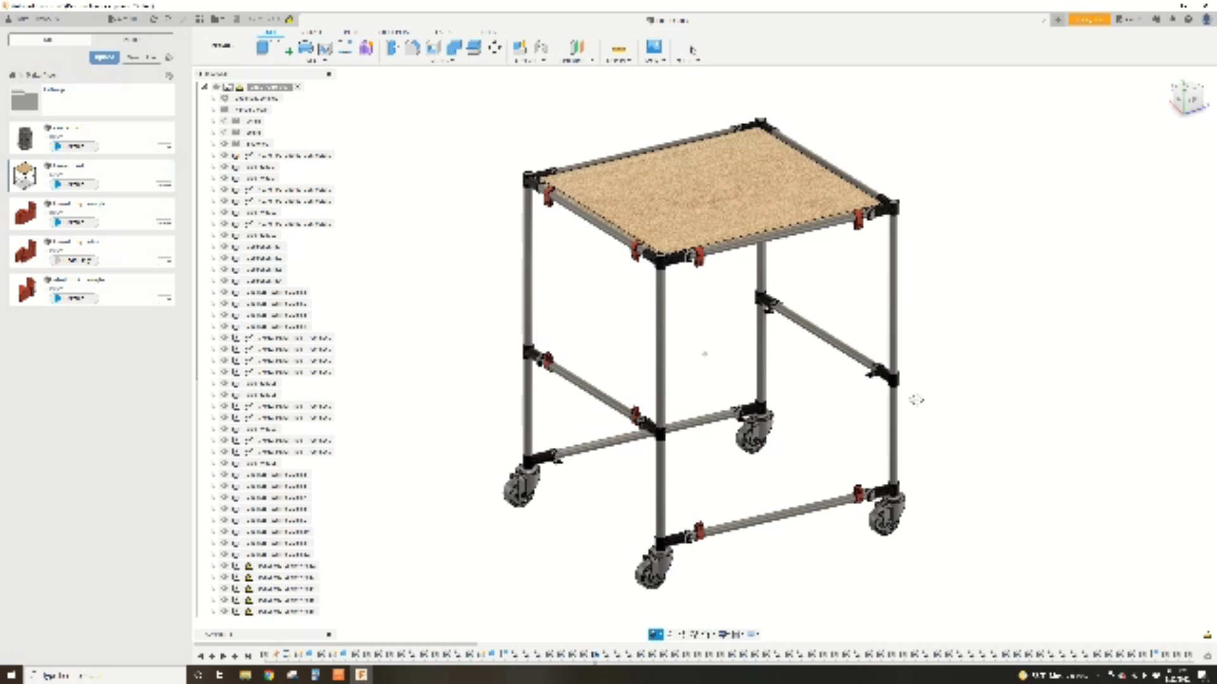Open the Measure tool in the Inspect panel
This screenshot has width=1217, height=684.
619,47
